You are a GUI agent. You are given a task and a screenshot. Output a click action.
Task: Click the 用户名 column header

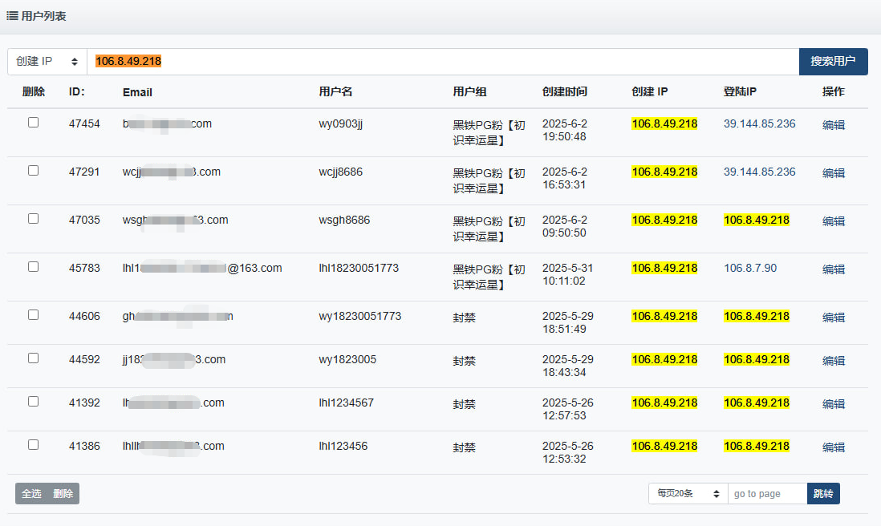(x=335, y=91)
